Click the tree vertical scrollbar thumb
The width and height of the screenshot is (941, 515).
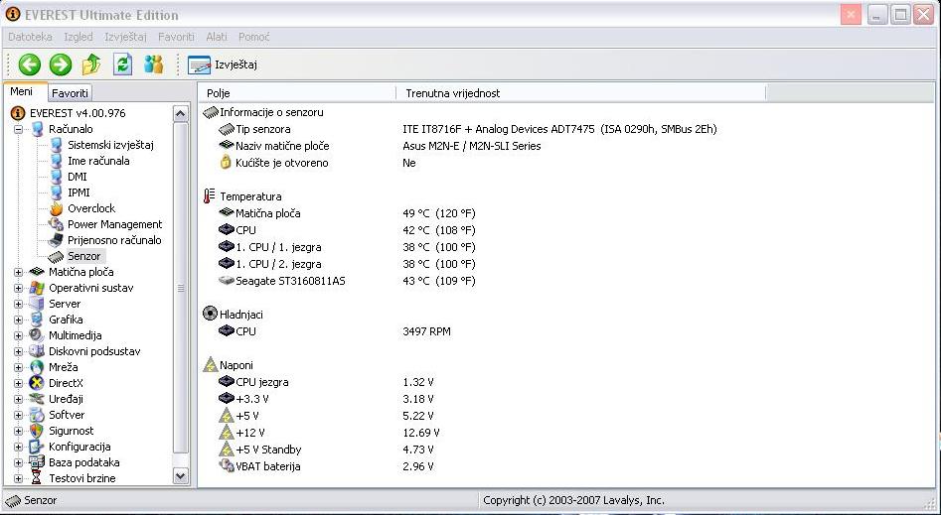181,288
